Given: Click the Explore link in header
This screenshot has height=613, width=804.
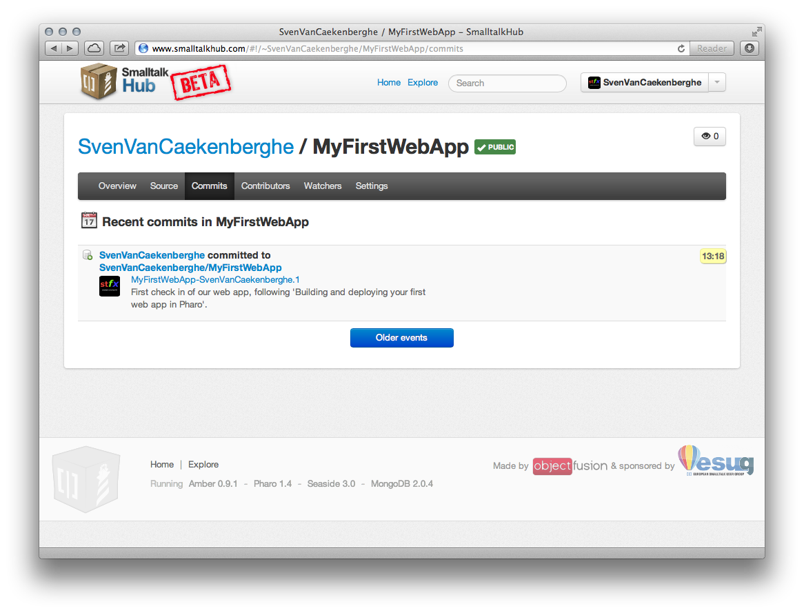Looking at the screenshot, I should [x=423, y=83].
